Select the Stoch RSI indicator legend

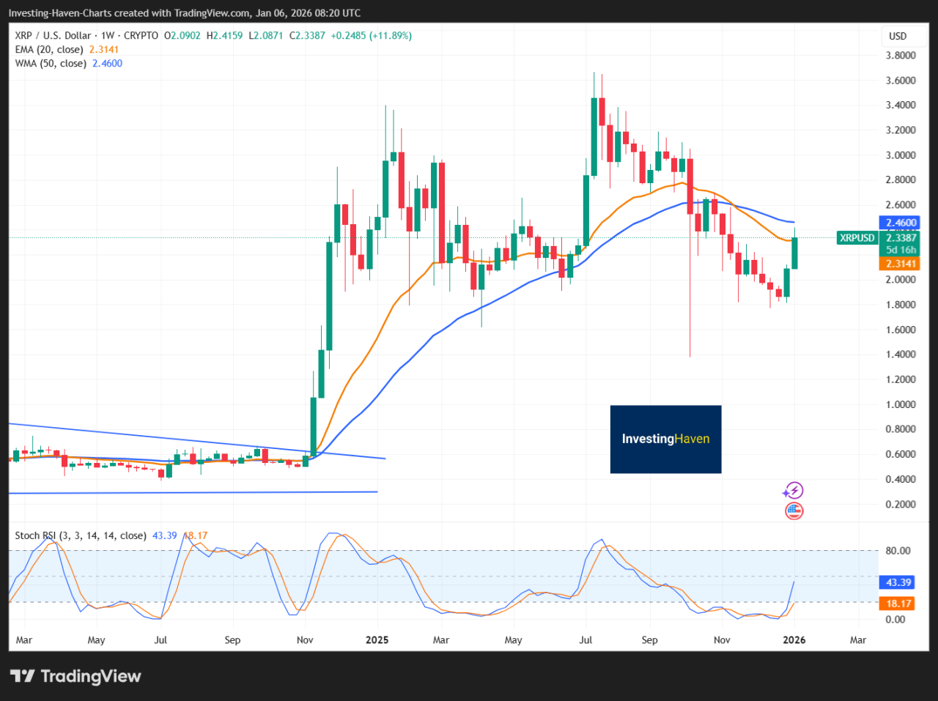click(x=80, y=535)
